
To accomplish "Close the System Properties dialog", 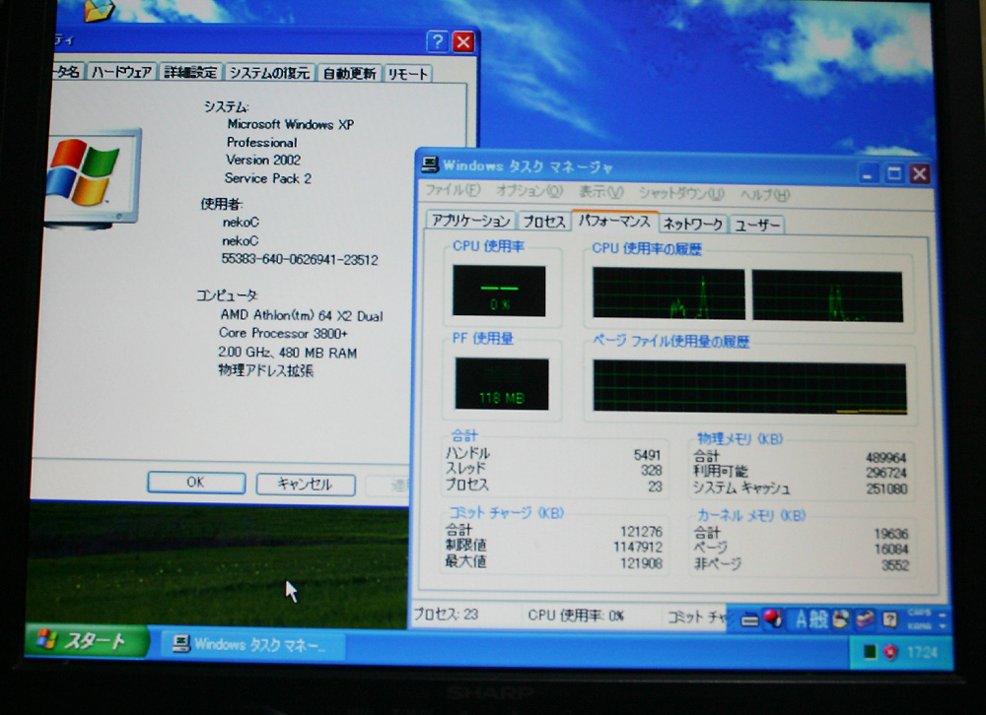I will (x=464, y=42).
